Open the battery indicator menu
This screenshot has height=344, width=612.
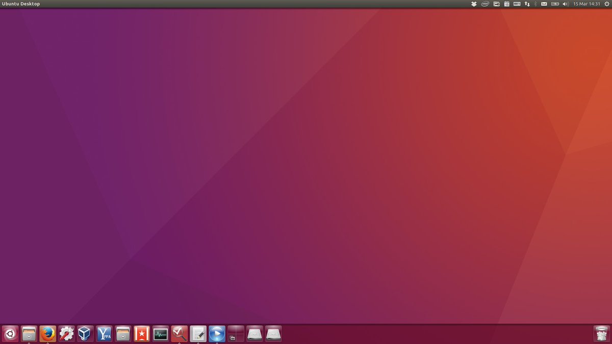click(x=555, y=4)
